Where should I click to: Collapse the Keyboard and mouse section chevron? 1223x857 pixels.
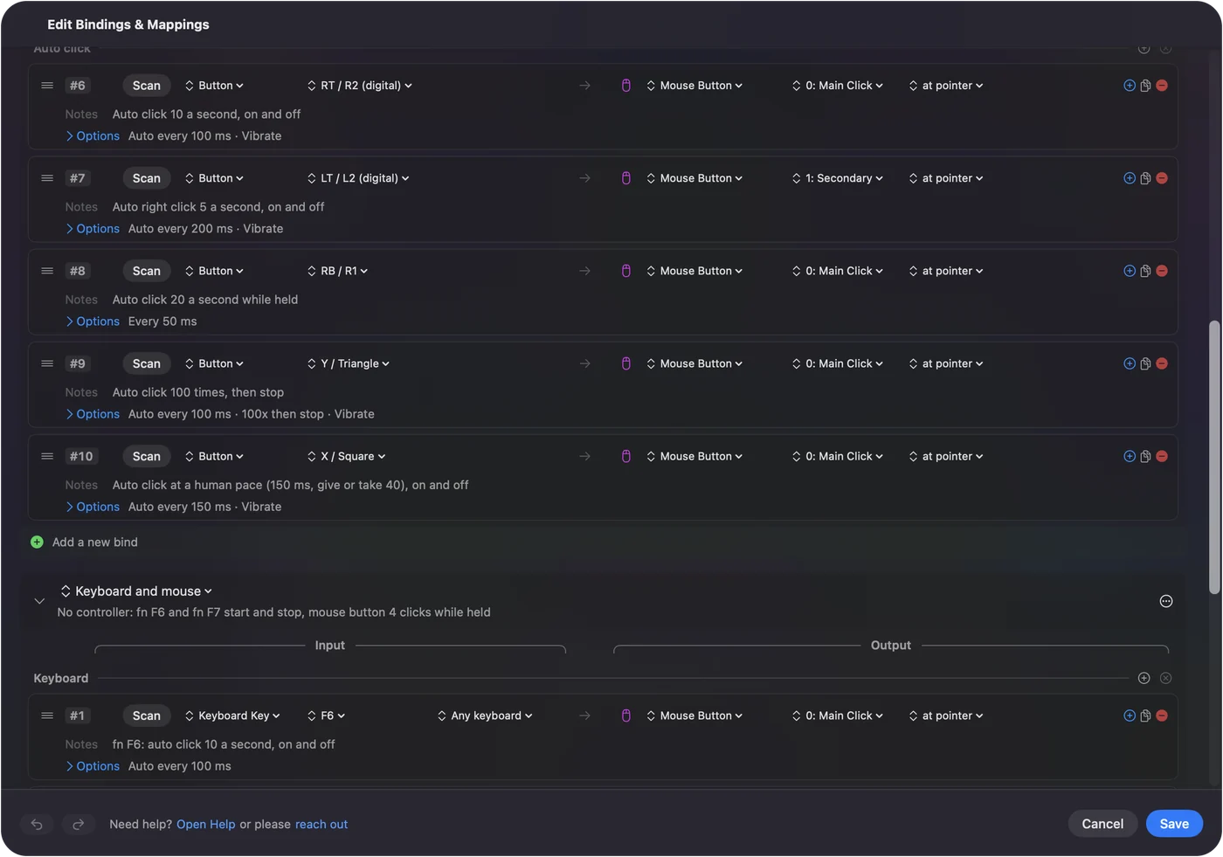coord(39,601)
